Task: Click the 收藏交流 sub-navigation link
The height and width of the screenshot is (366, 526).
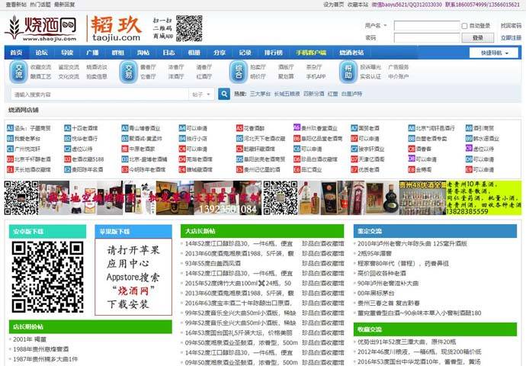Action: [x=40, y=67]
